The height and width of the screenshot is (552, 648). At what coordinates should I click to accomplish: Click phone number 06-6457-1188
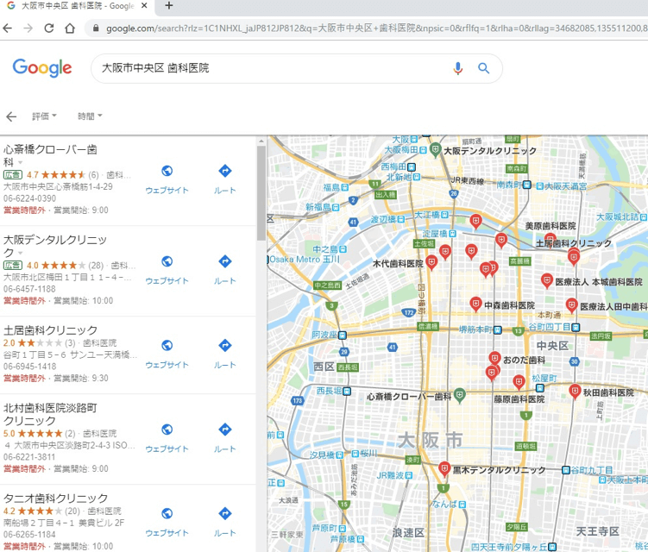coord(29,289)
